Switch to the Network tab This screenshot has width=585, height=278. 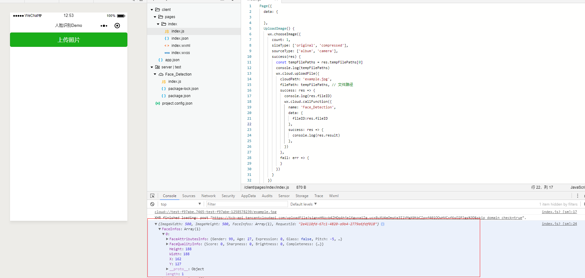(208, 196)
